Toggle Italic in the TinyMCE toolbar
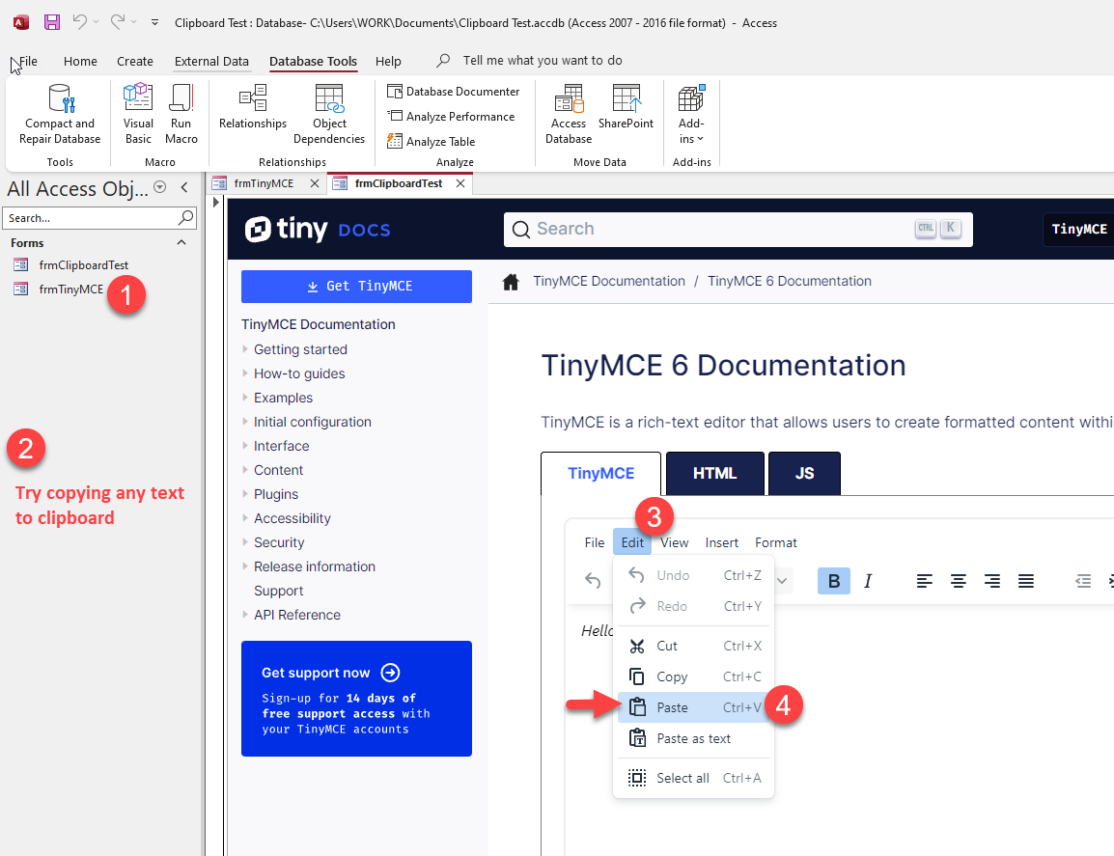This screenshot has height=856, width=1114. tap(868, 581)
